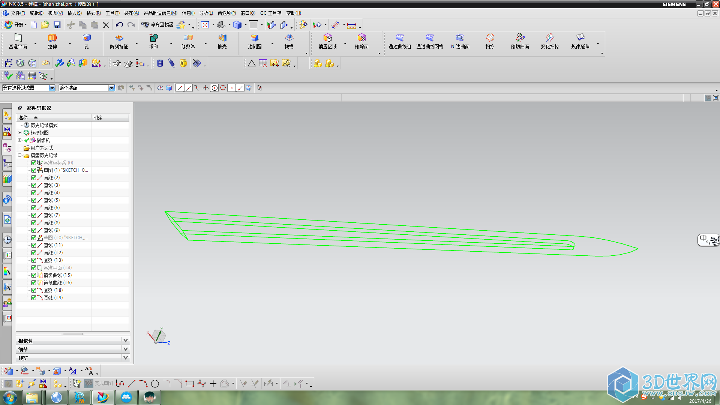Toggle checkbox for 直线 (2) feature

click(34, 178)
